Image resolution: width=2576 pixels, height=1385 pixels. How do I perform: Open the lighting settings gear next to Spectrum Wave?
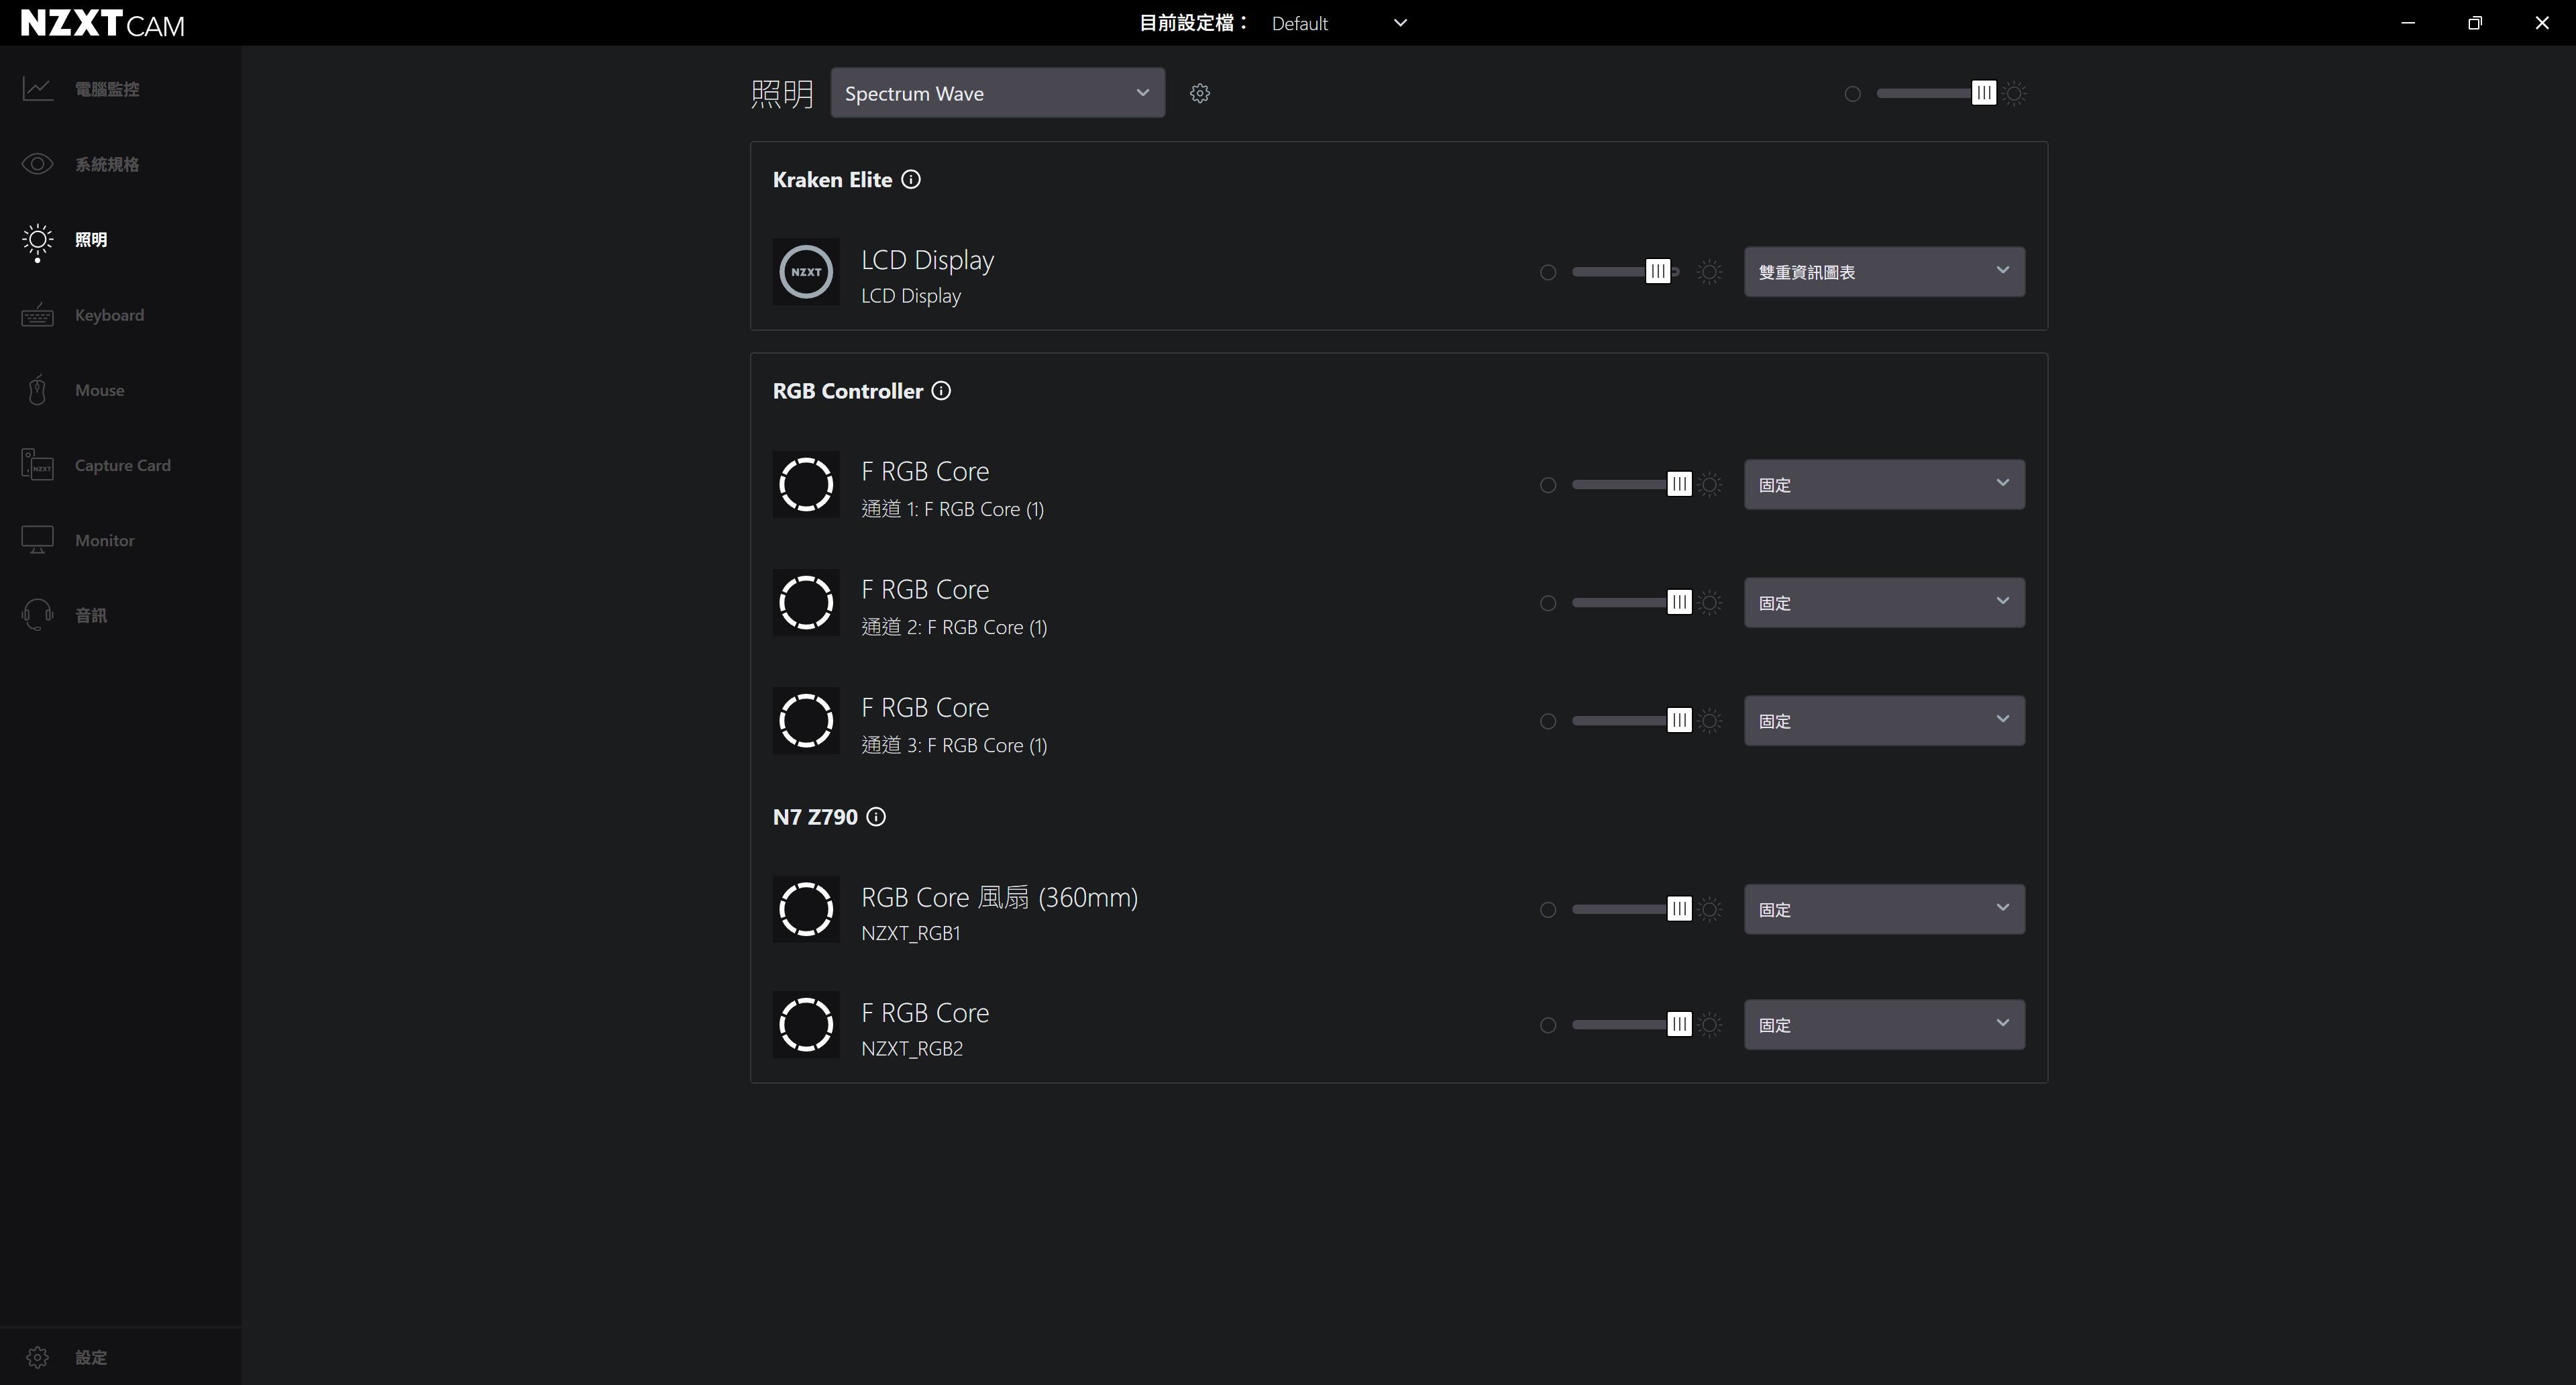1200,93
